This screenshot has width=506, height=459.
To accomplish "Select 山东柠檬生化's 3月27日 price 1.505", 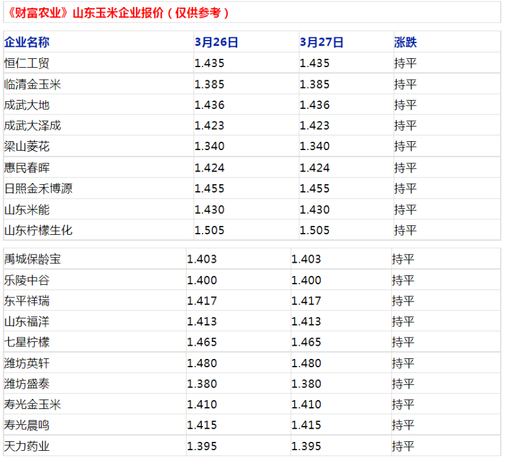I will [x=314, y=230].
